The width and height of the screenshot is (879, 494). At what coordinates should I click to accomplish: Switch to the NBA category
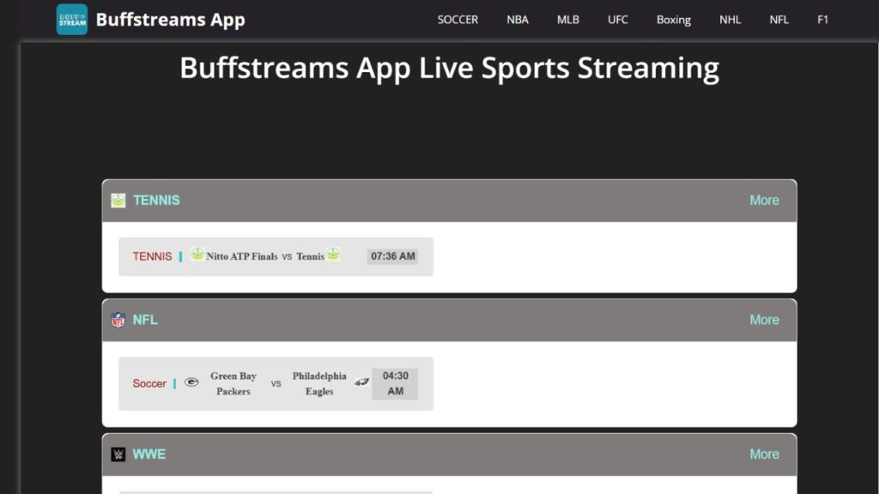click(518, 19)
